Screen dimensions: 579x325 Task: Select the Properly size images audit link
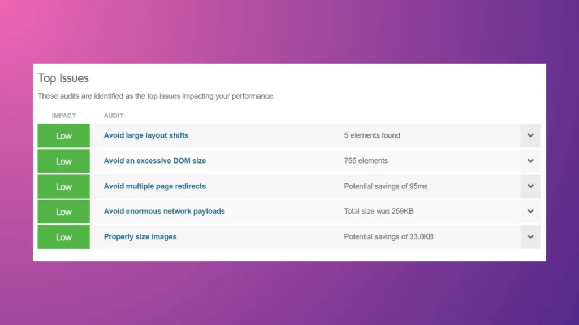coord(140,236)
